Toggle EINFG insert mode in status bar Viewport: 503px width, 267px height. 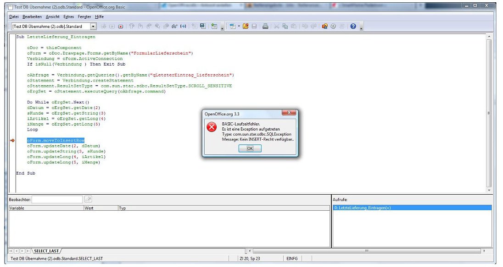[292, 259]
